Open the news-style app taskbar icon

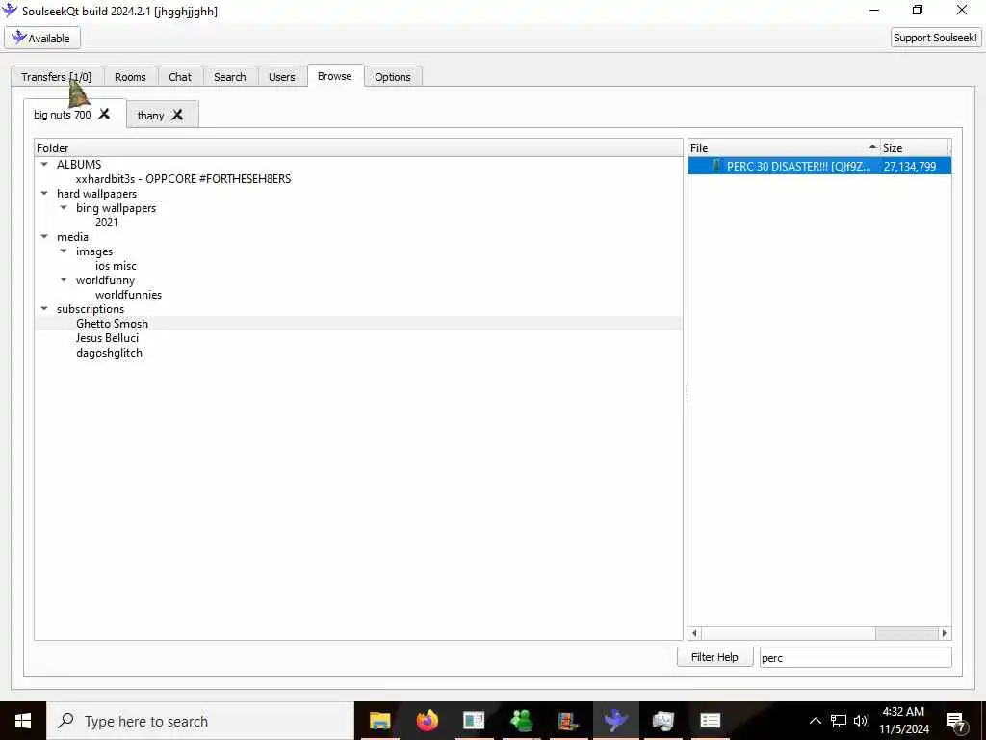coord(474,721)
